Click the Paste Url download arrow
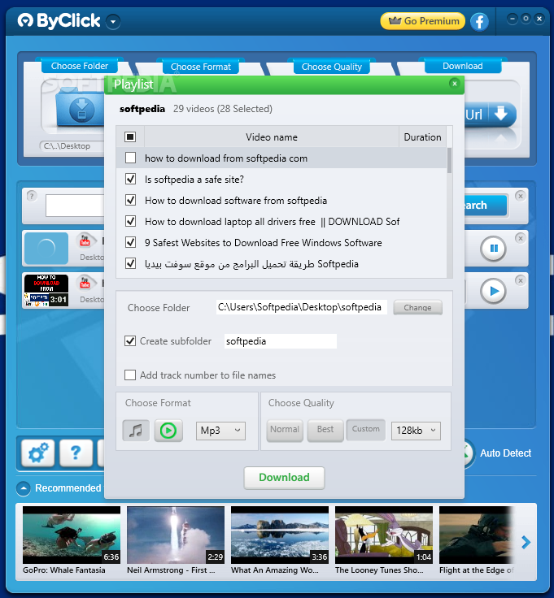 (501, 114)
